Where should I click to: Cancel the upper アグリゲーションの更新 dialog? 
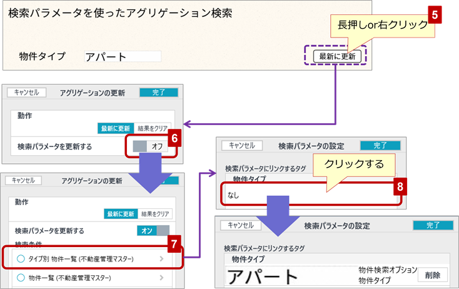pyautogui.click(x=27, y=93)
